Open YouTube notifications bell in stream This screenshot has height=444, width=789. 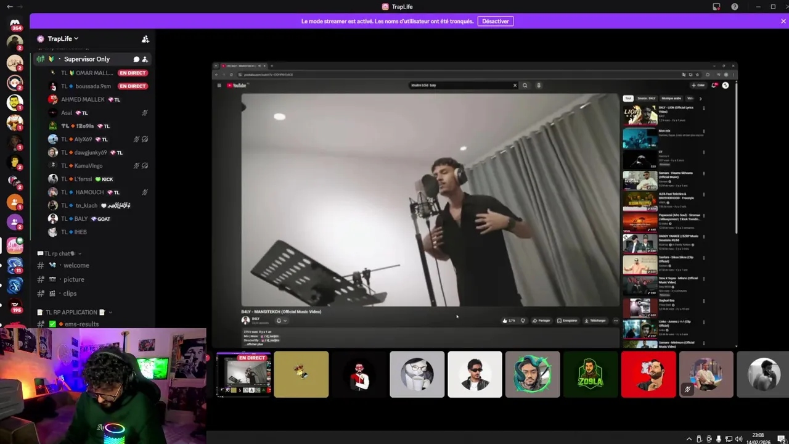(x=714, y=85)
